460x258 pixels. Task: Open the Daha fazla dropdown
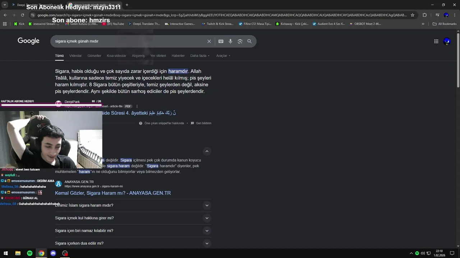coord(200,56)
